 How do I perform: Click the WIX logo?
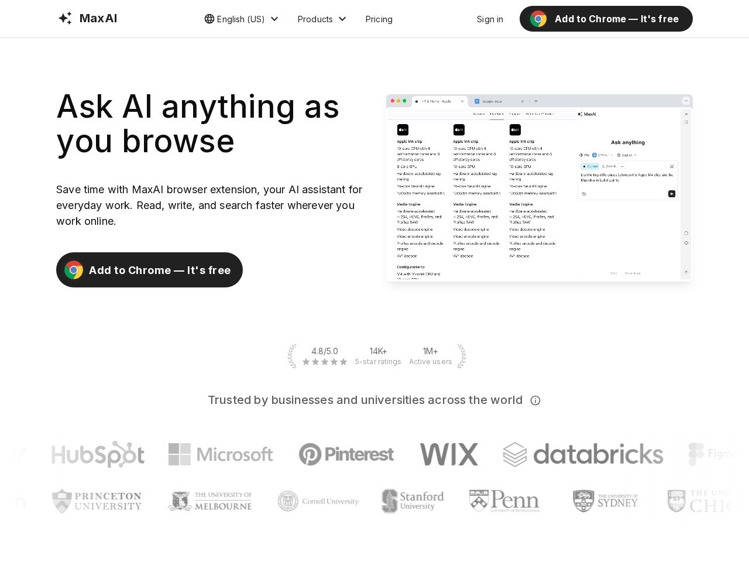tap(449, 454)
